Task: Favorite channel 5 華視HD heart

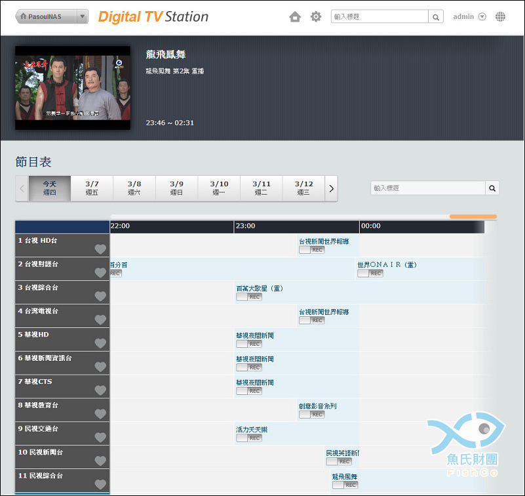Action: [100, 344]
